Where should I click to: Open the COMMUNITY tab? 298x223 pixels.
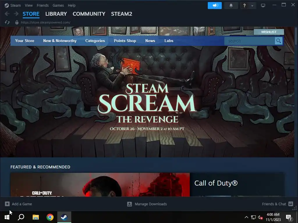click(x=89, y=14)
